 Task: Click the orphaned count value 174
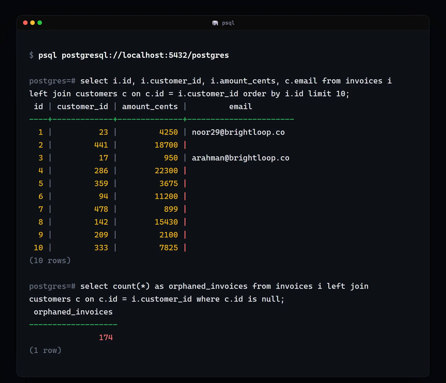[x=106, y=337]
